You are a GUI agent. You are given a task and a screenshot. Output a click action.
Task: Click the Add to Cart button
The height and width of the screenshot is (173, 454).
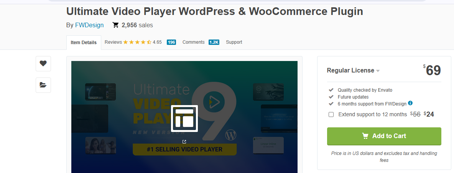click(x=384, y=136)
